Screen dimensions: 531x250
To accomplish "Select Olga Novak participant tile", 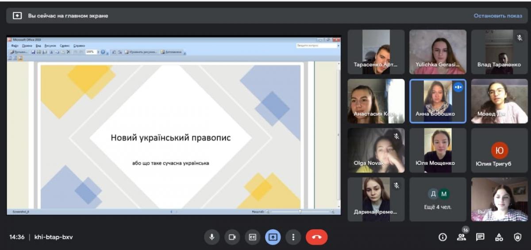I will pos(376,150).
